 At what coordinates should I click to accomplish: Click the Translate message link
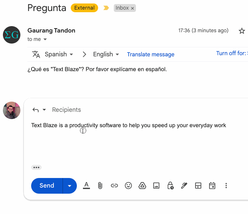point(150,55)
